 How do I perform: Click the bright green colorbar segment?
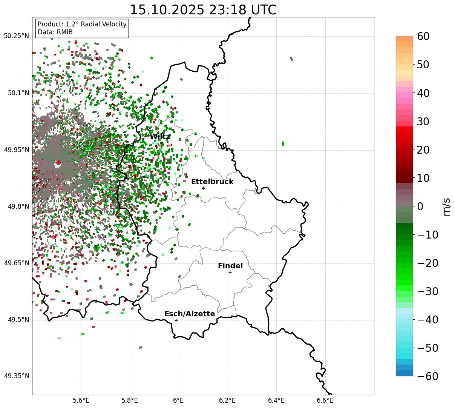(404, 282)
